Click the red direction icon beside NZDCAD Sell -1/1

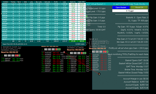92,66
